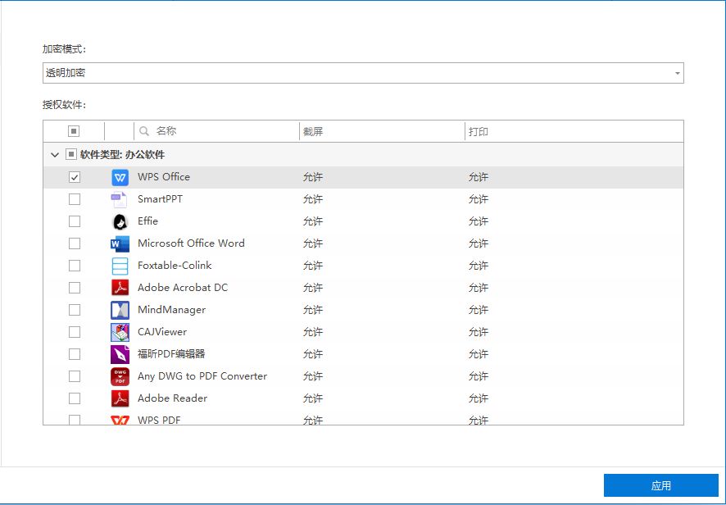This screenshot has height=505, width=726.
Task: Check the MindManager checkbox
Action: coord(75,310)
